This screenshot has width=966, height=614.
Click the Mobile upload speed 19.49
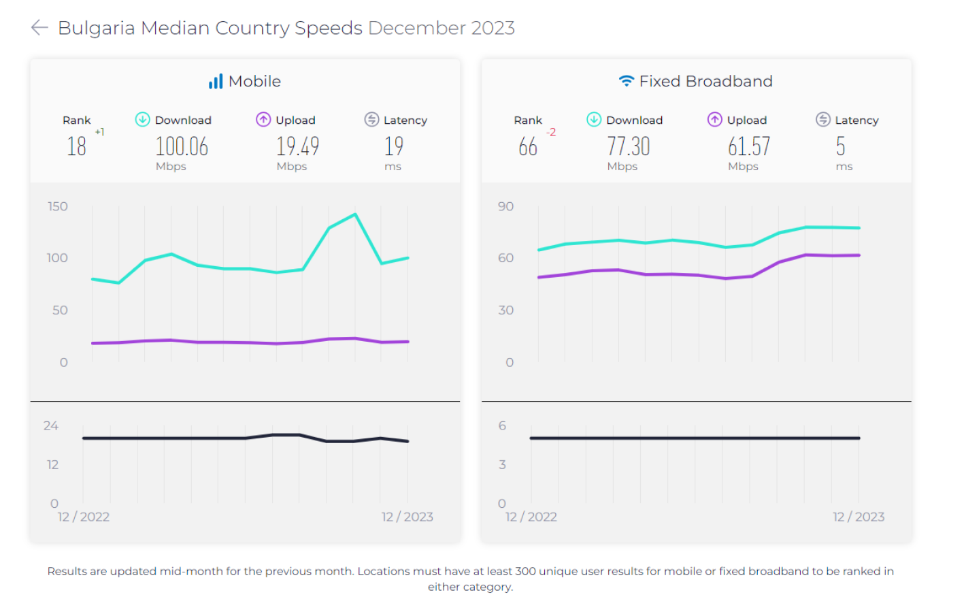pos(297,146)
